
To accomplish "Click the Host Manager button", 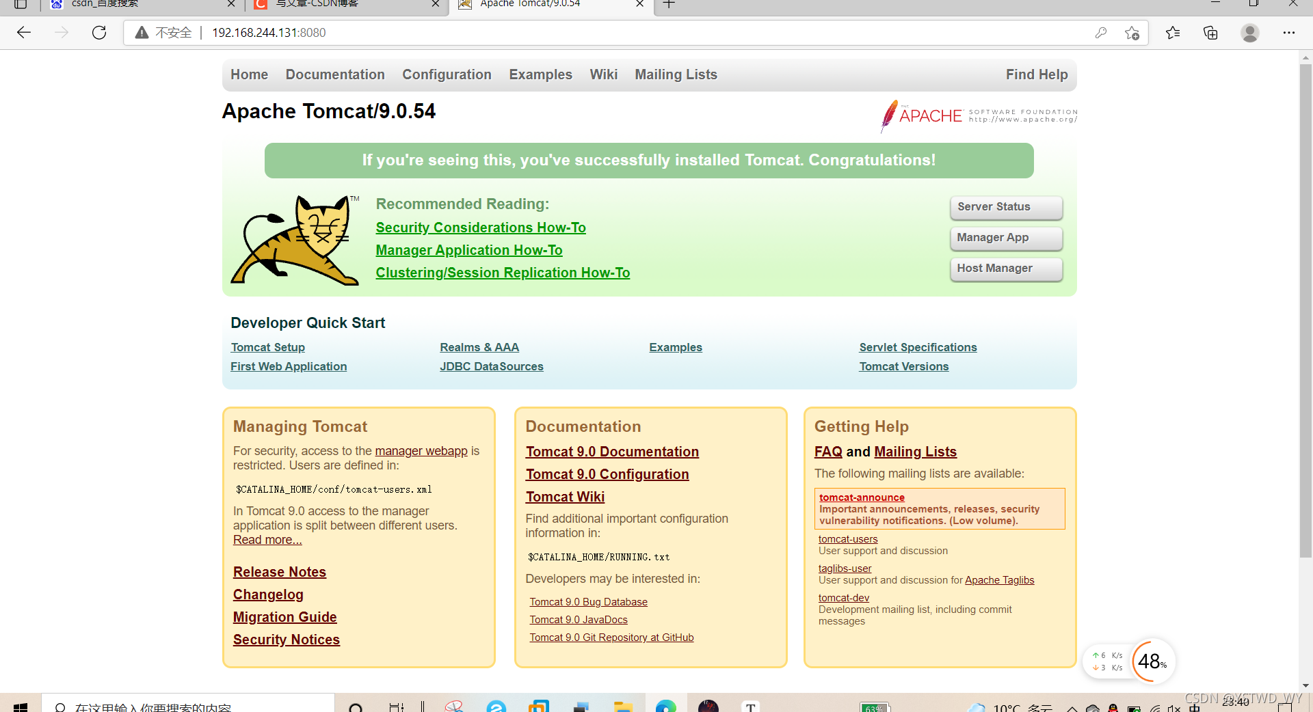I will [1006, 269].
